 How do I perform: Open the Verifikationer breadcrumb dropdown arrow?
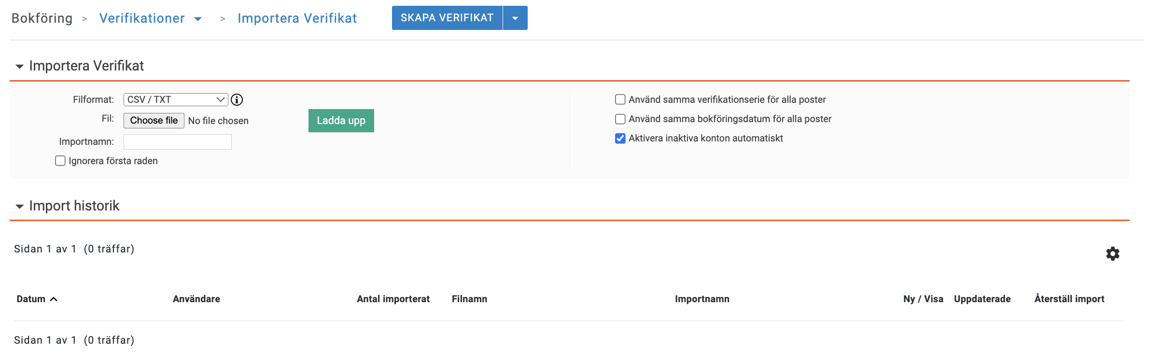(198, 19)
